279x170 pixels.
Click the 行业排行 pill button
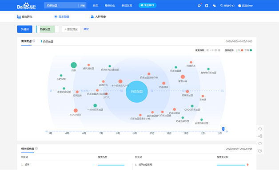click(x=147, y=5)
